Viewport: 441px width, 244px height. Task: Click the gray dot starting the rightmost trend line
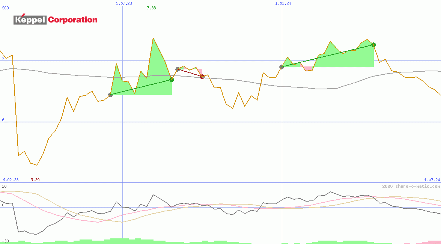[x=281, y=67]
